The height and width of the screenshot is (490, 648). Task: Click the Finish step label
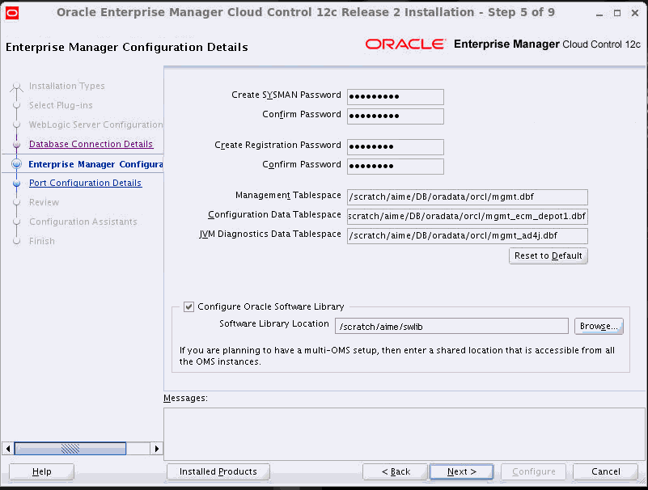tap(42, 241)
